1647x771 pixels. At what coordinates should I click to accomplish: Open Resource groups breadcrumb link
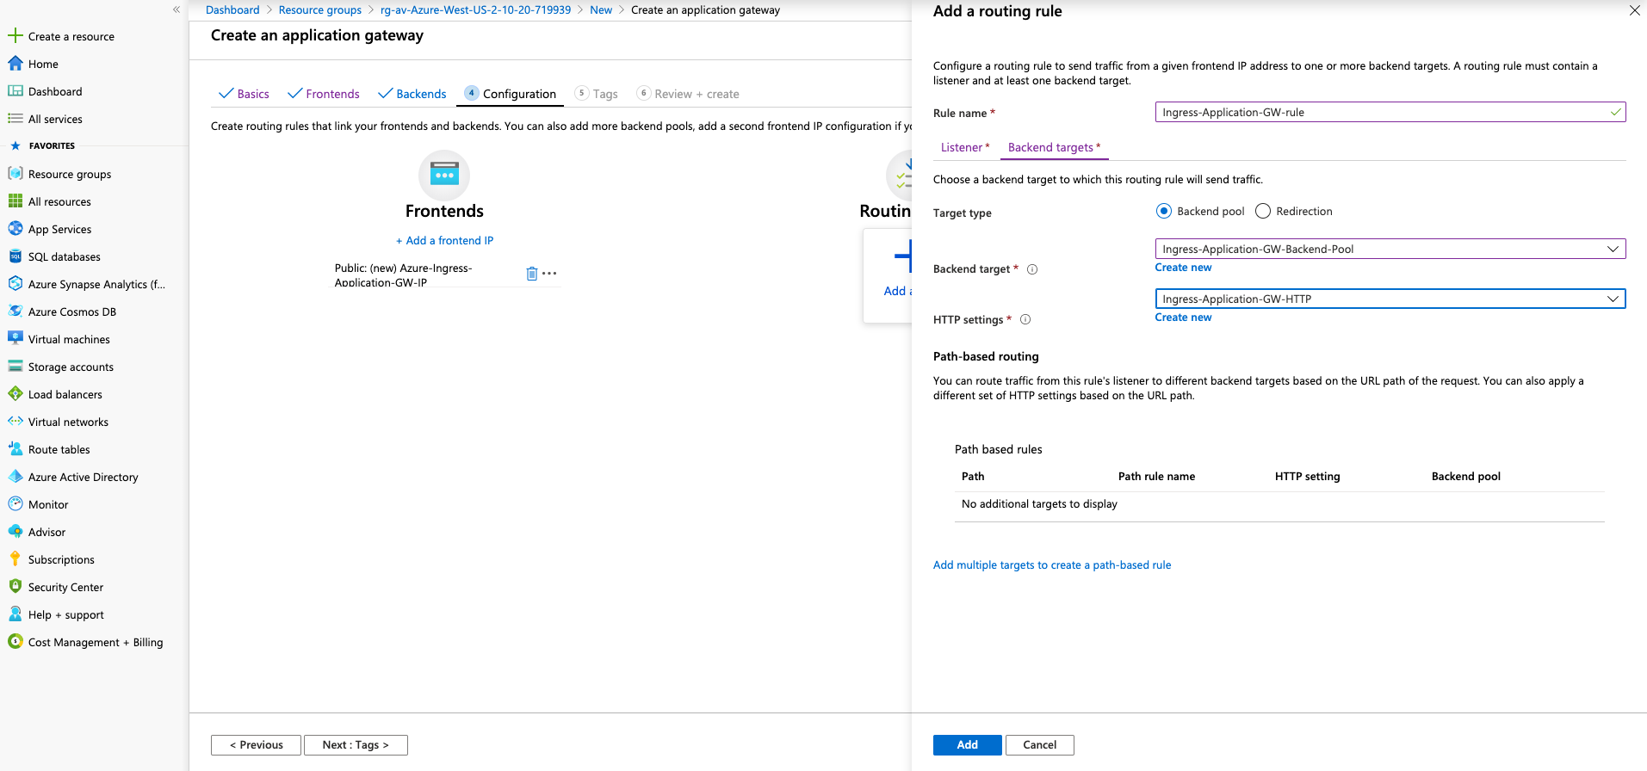319,10
